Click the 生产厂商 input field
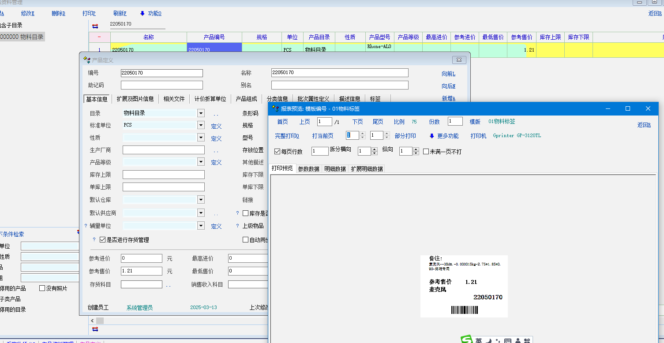664x343 pixels. coord(163,150)
